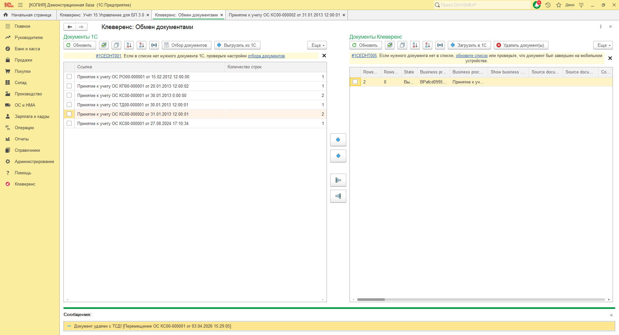
Task: Tick checkbox for ОС РО00-000001 от 15.02.2012
Action: point(69,77)
